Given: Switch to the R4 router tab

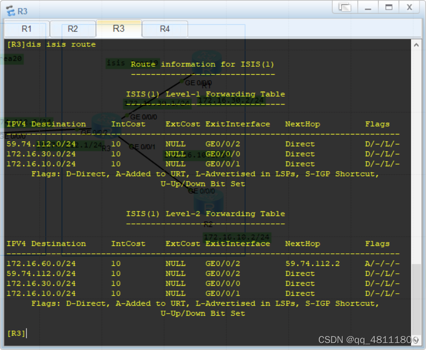Looking at the screenshot, I should pos(165,29).
